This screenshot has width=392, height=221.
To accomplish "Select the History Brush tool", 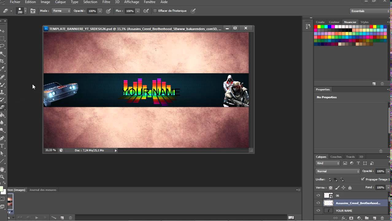I will pos(2,100).
